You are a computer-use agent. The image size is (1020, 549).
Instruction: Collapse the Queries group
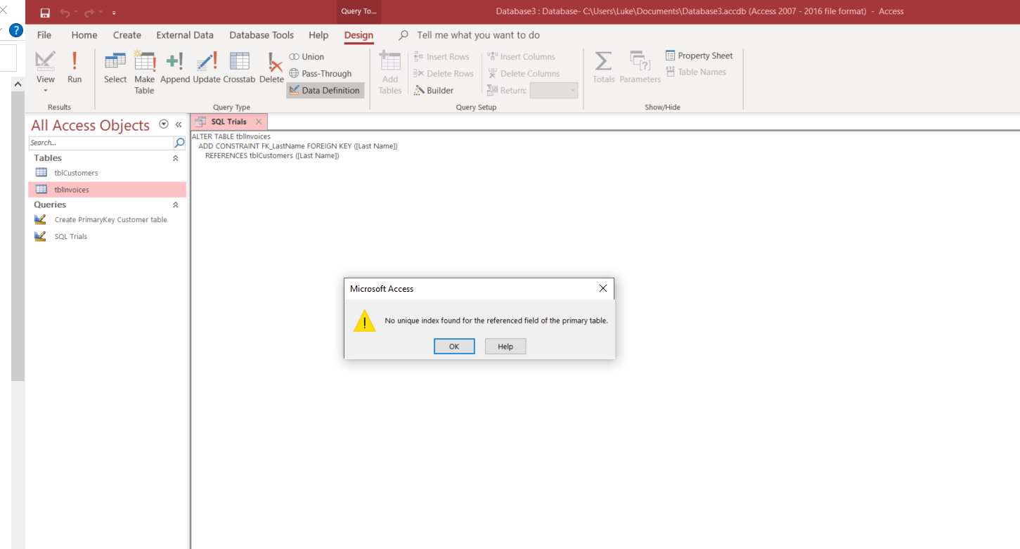[x=176, y=205]
